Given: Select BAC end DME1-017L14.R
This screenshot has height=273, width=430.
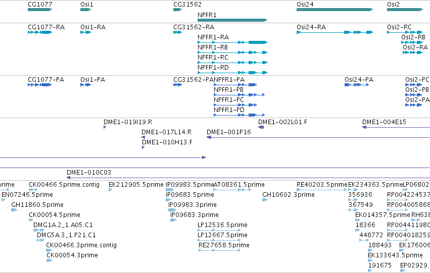Looking at the screenshot, I should (x=143, y=137).
